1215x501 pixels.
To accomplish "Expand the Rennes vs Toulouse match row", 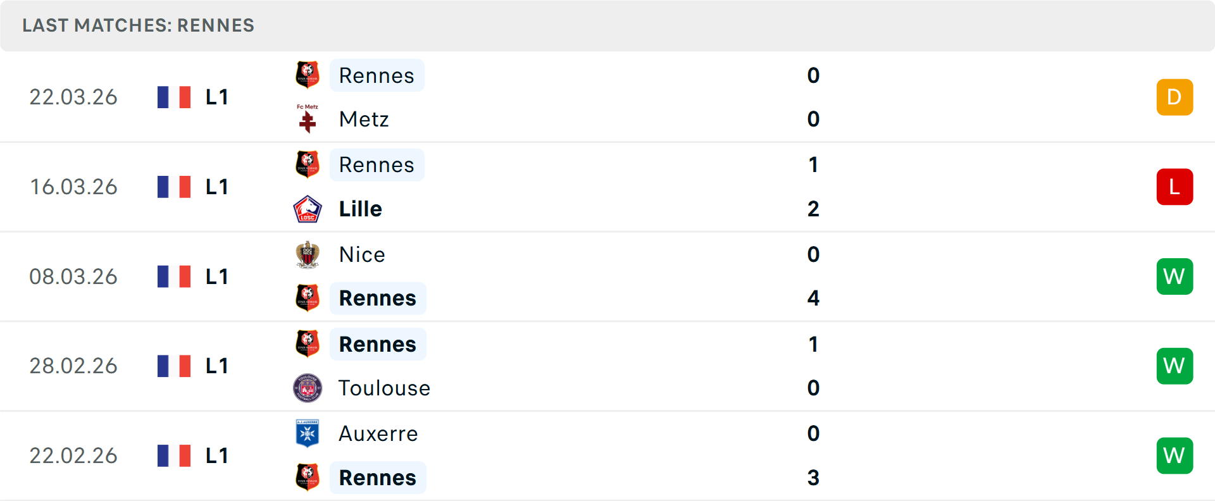I will tap(607, 366).
